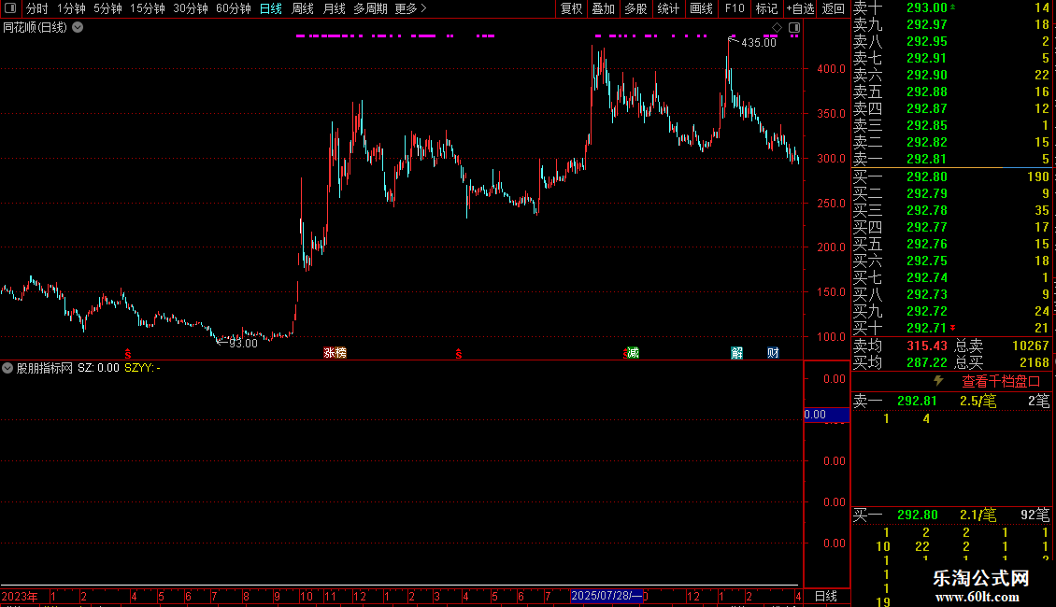Image resolution: width=1056 pixels, height=607 pixels.
Task: Click the 解 event marker icon
Action: tap(736, 353)
